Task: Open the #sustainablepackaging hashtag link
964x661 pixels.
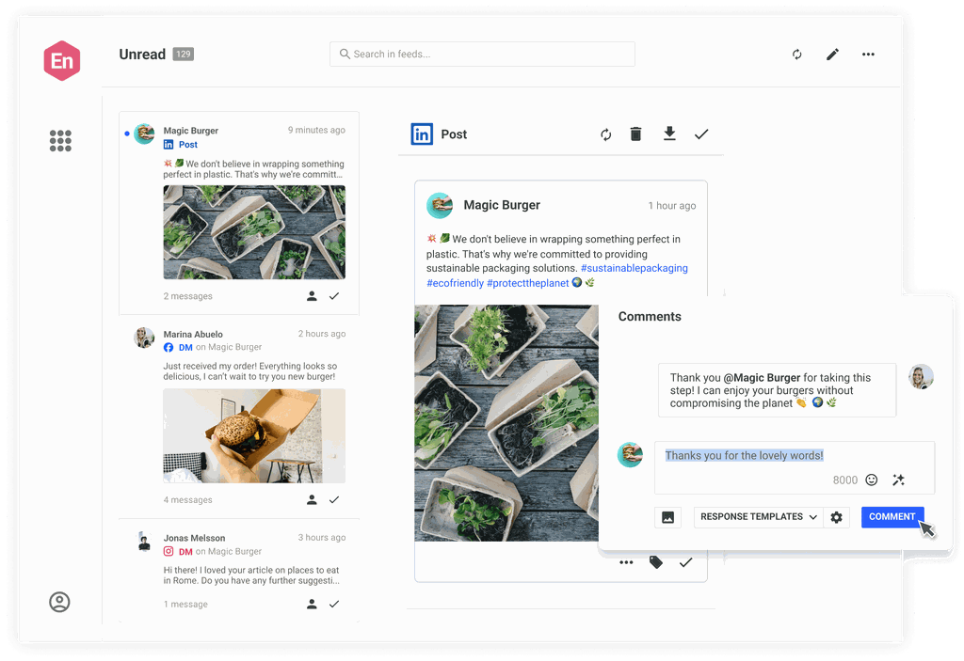Action: 634,268
